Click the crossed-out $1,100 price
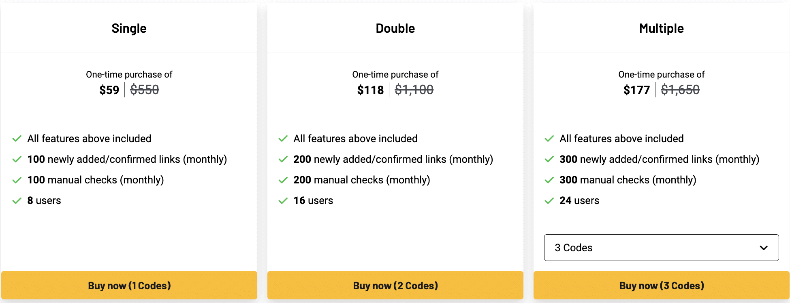 tap(414, 90)
